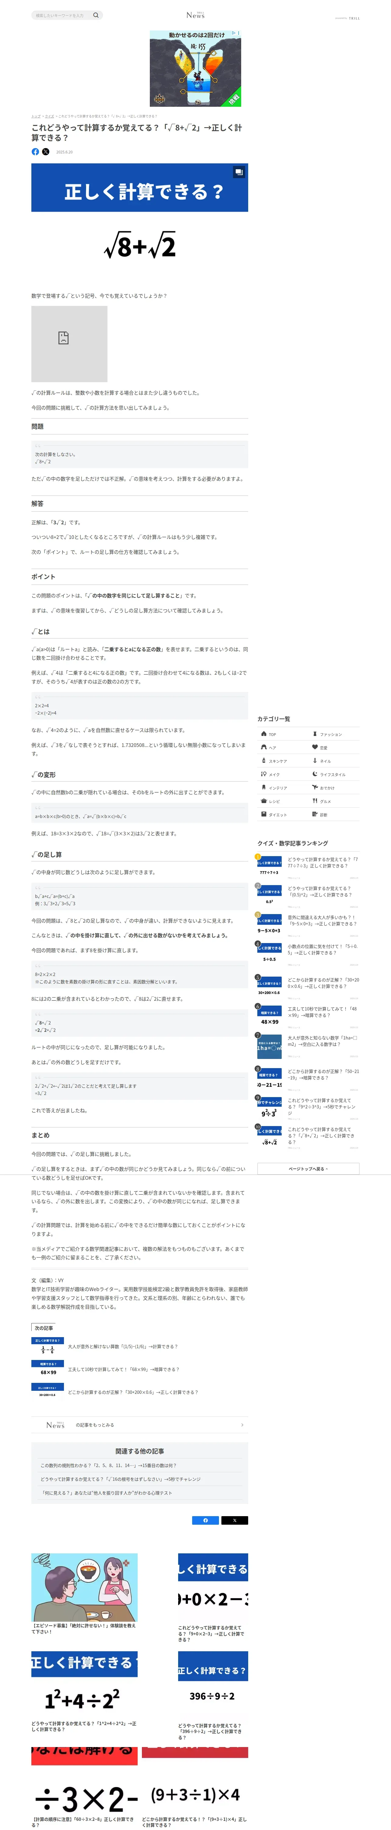Click ページトップへ戻る button
Viewport: 391px width, 1830px height.
pos(308,1169)
